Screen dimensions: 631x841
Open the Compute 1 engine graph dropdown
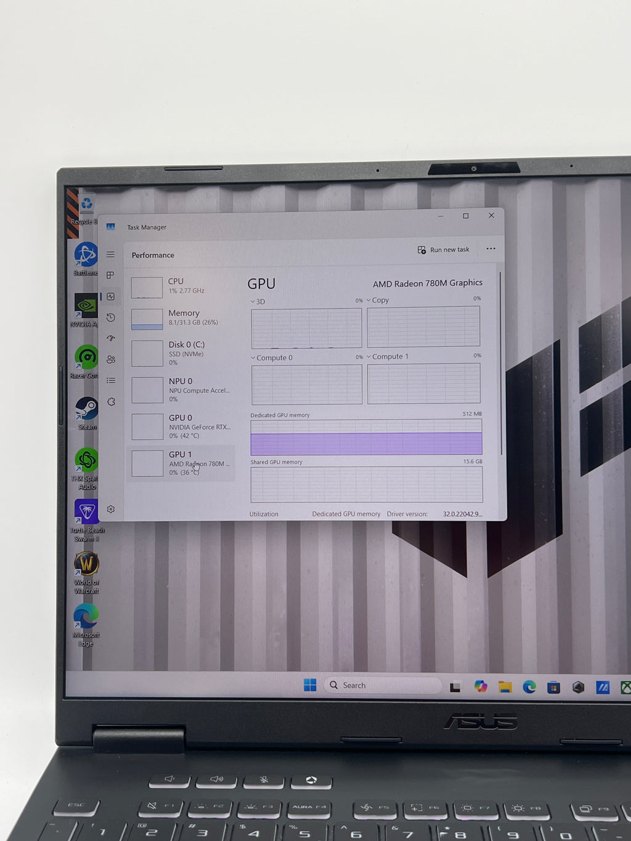[x=388, y=357]
